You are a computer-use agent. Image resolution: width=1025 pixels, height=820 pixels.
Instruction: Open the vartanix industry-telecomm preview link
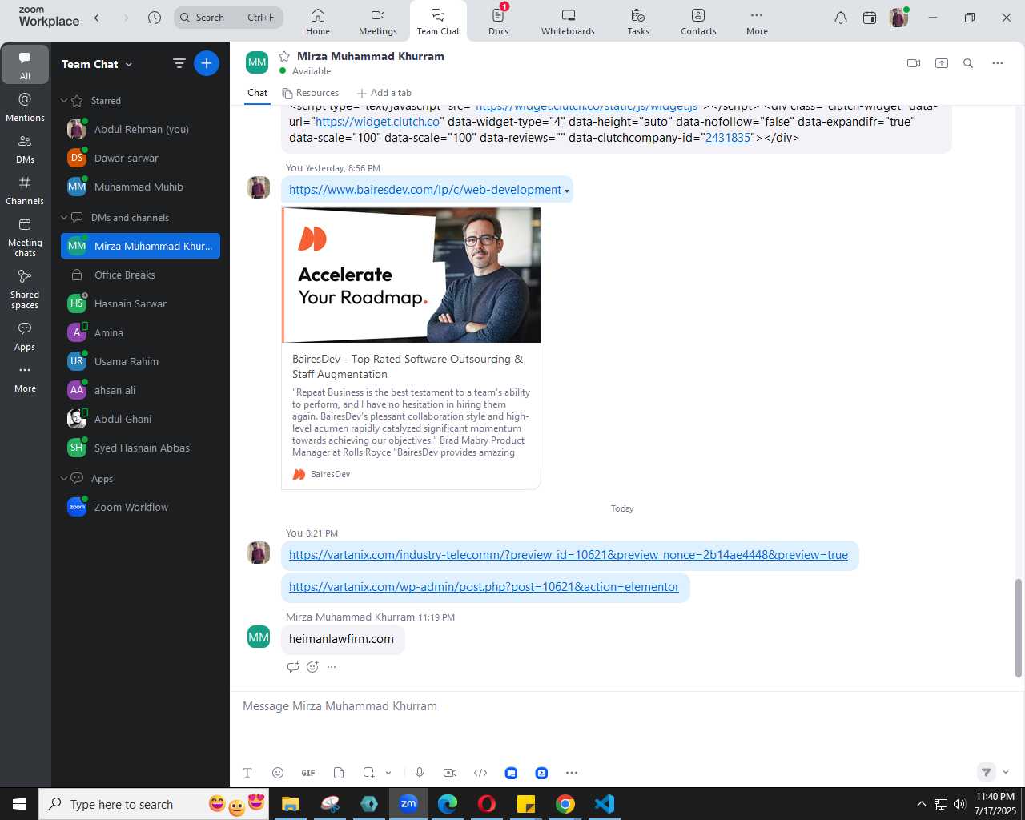569,555
